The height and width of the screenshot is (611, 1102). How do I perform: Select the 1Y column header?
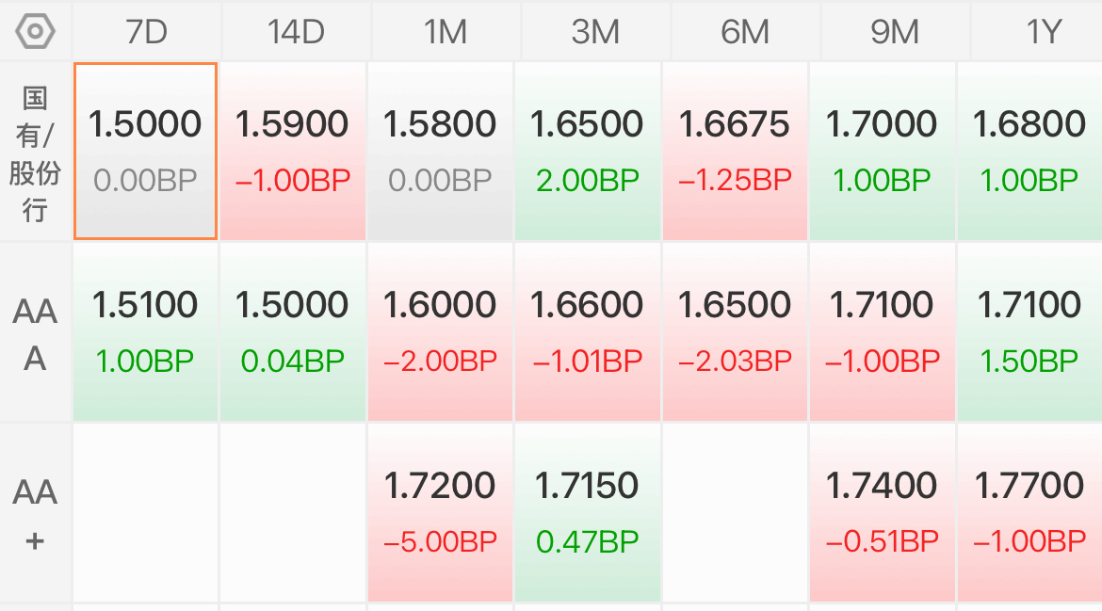coord(1037,32)
